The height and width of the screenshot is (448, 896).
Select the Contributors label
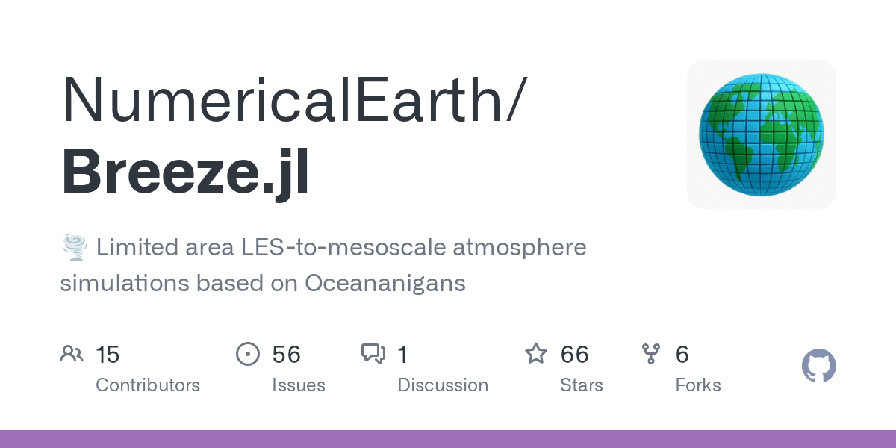pyautogui.click(x=148, y=385)
